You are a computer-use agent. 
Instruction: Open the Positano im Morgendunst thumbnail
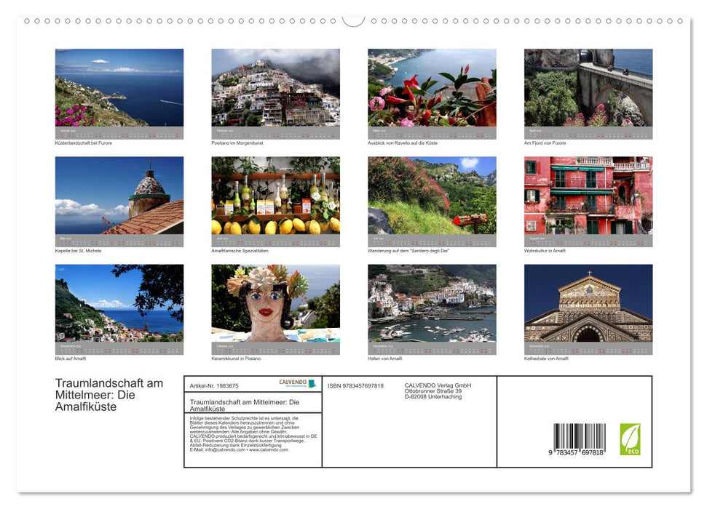(x=275, y=87)
